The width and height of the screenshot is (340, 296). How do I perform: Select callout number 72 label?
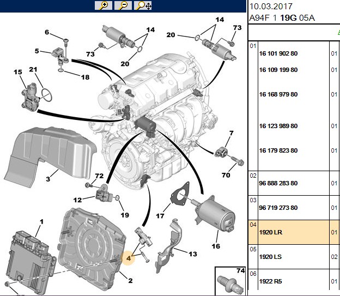(99, 176)
